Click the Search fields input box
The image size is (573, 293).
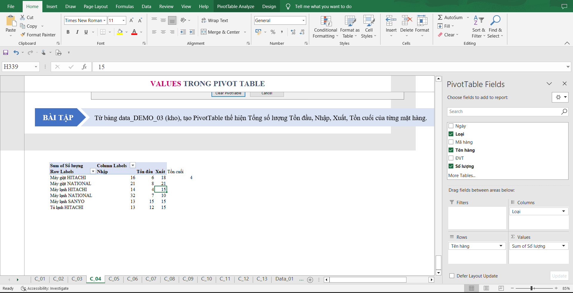(x=507, y=111)
